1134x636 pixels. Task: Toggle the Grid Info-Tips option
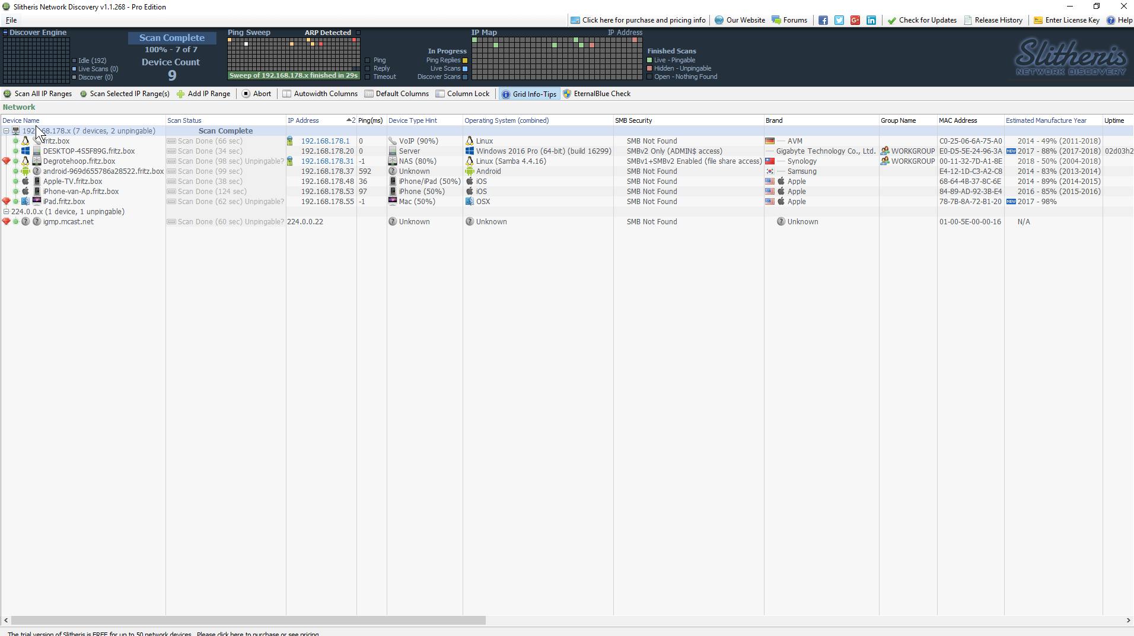click(x=529, y=94)
